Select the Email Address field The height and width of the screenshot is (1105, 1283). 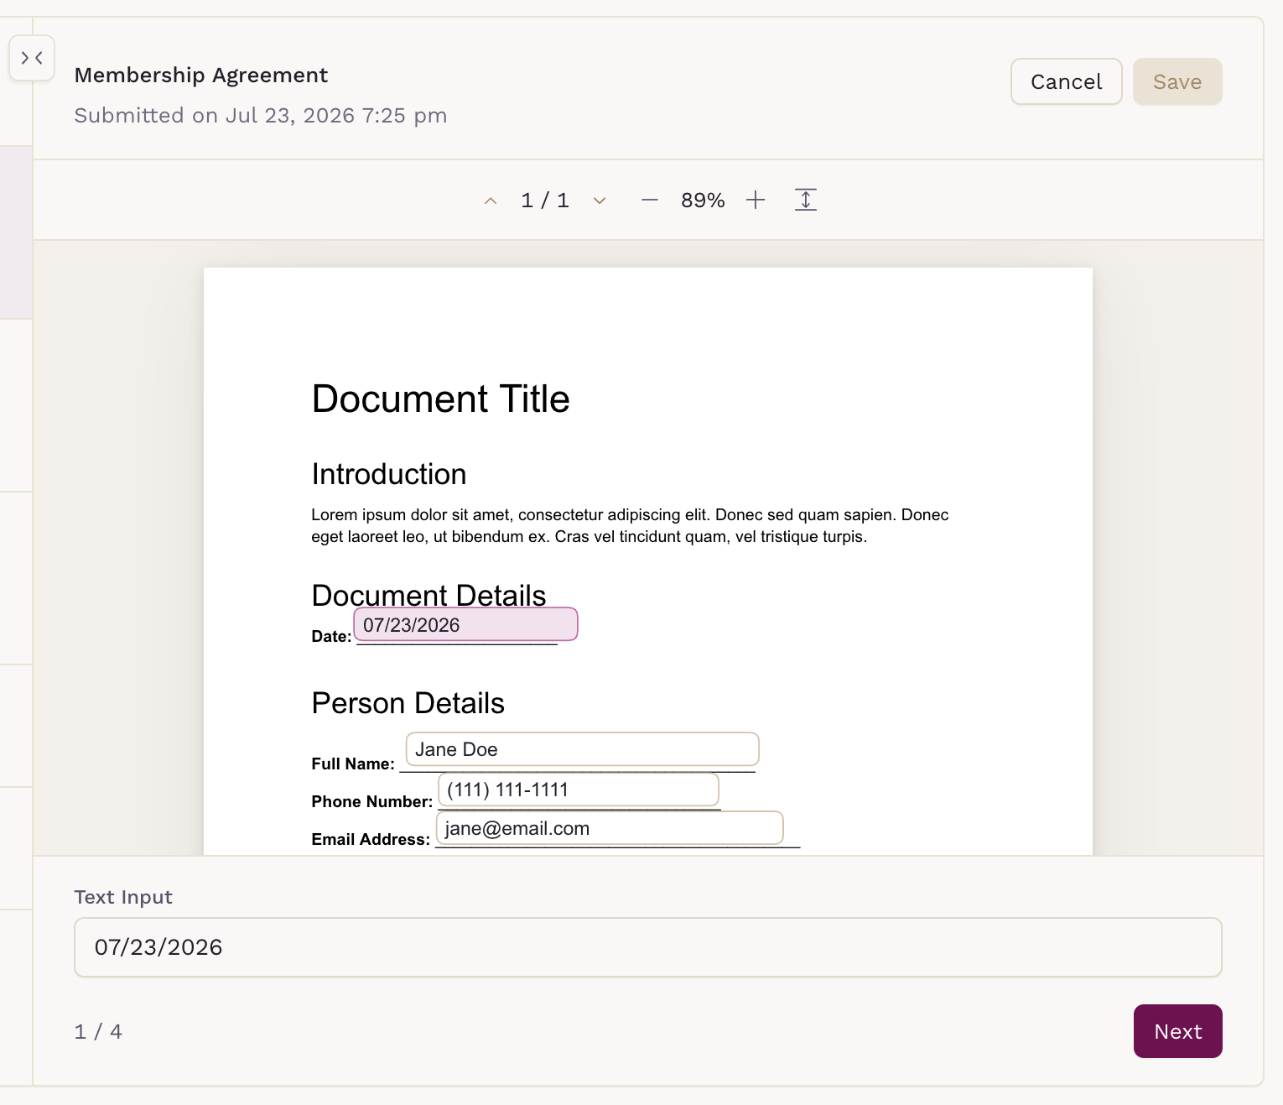click(x=610, y=828)
